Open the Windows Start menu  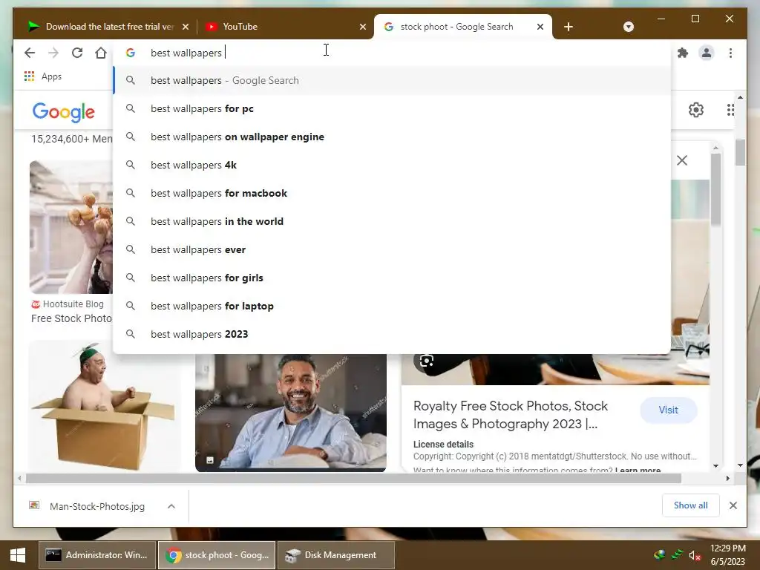coord(18,555)
